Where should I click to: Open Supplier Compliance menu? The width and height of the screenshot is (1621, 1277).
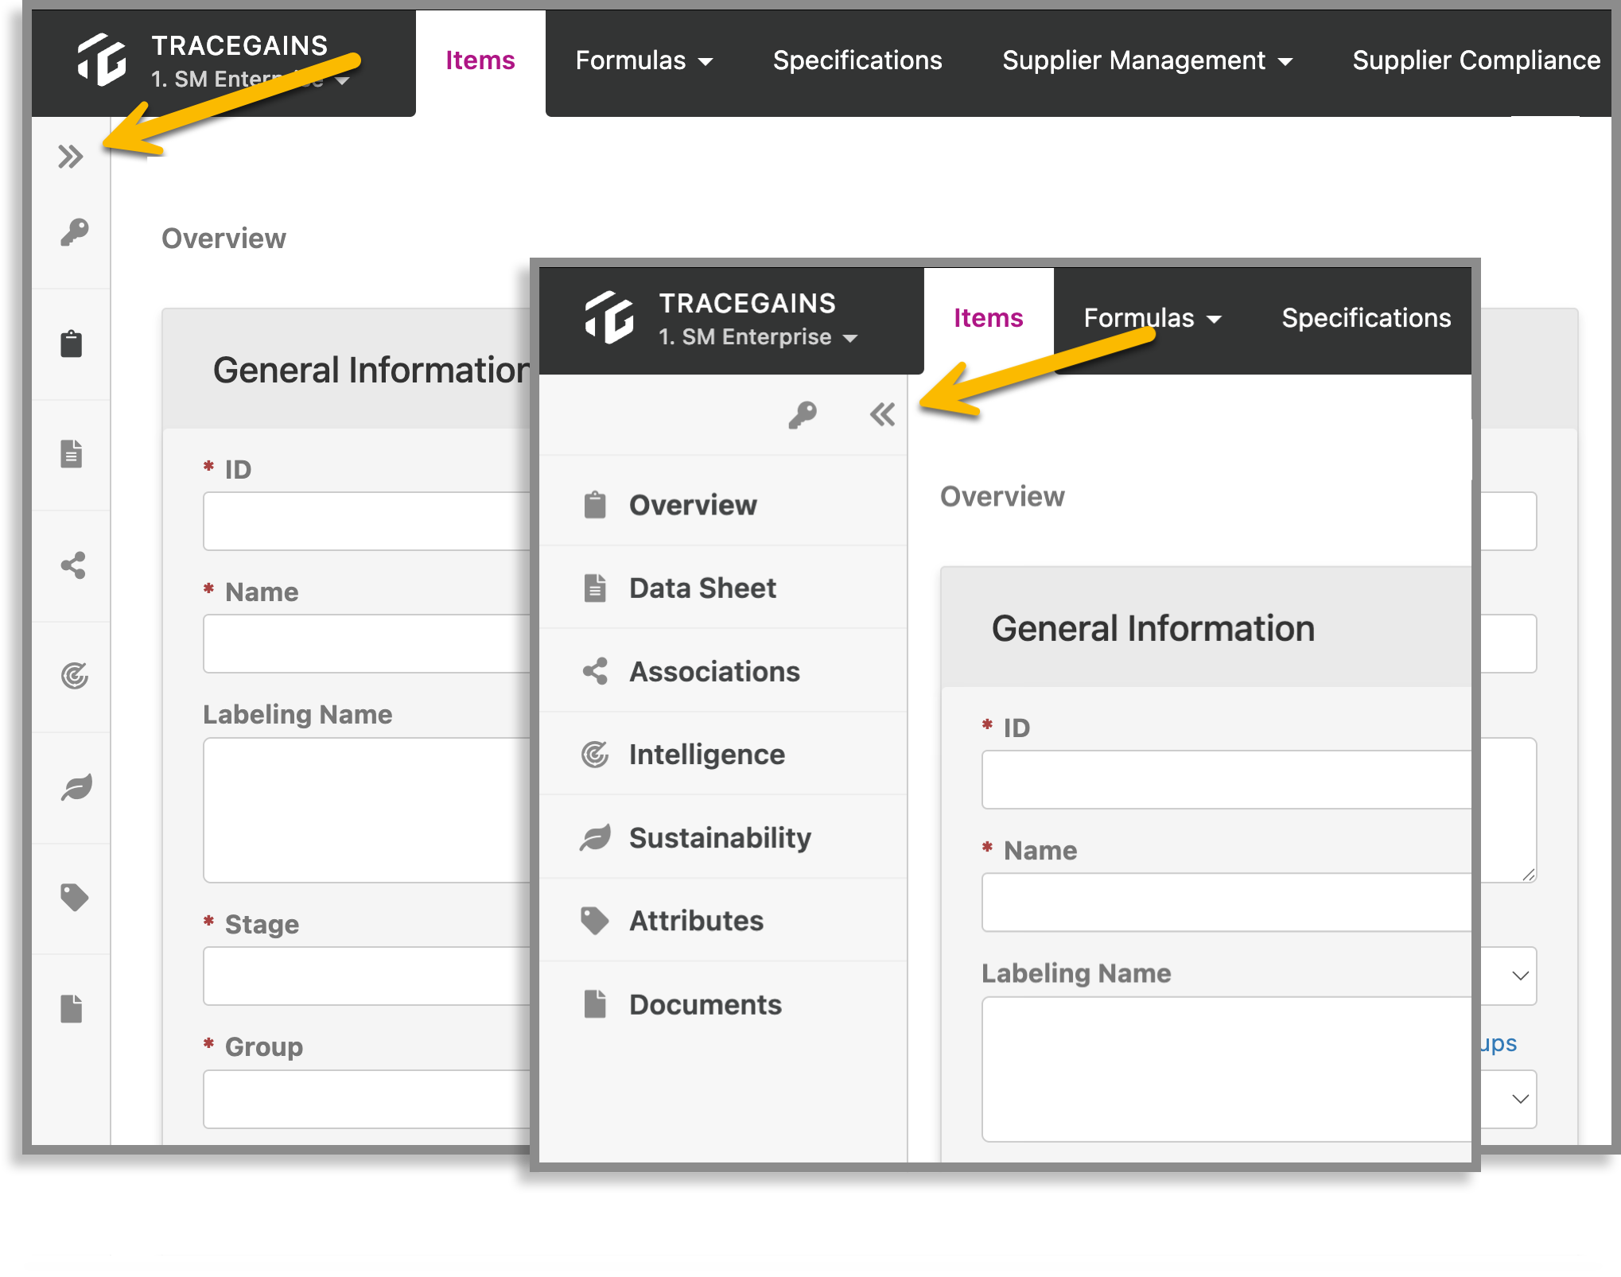click(x=1476, y=60)
